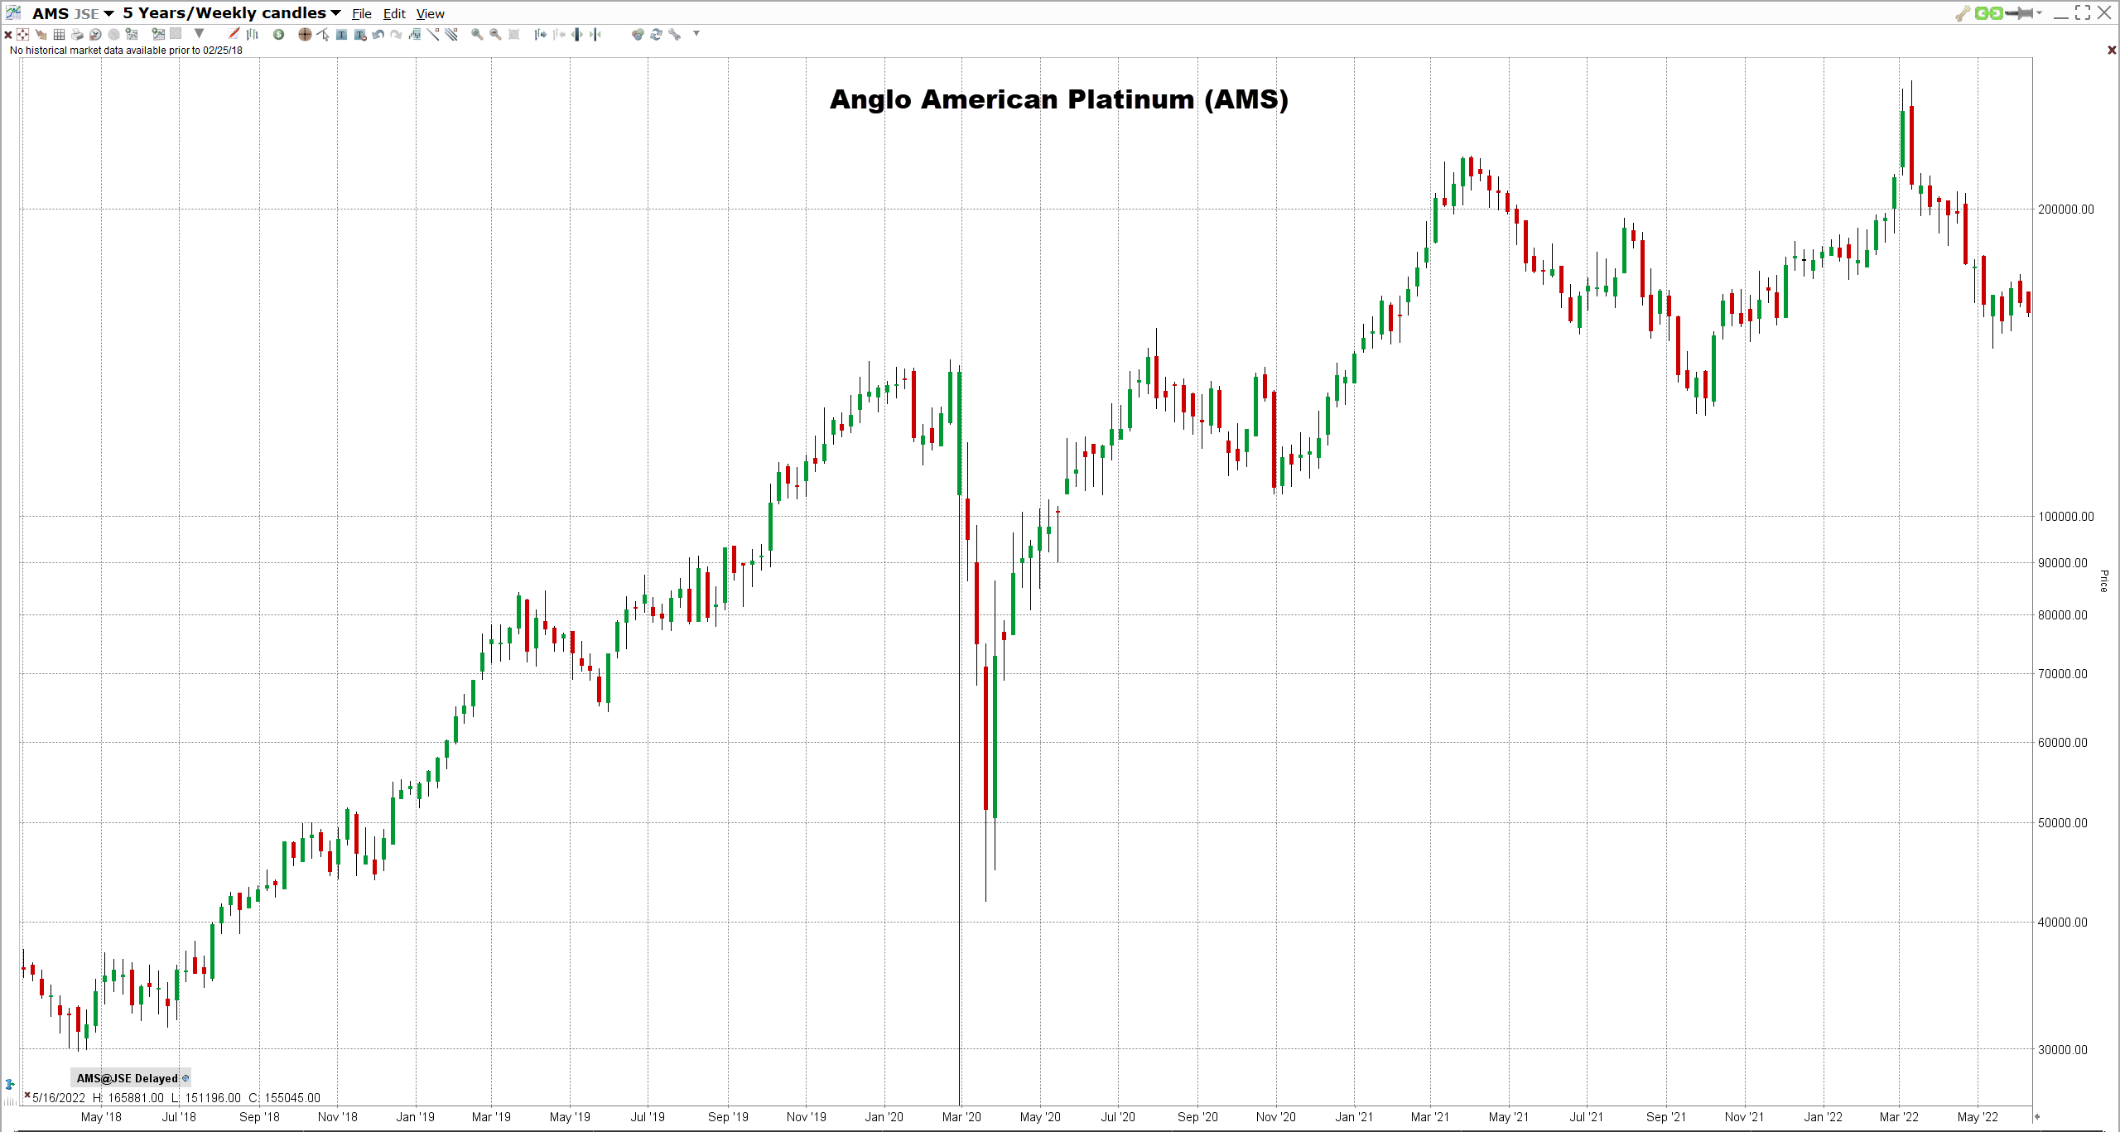Click the add-indicator chart icon in toolbar
This screenshot has width=2120, height=1132.
[158, 34]
